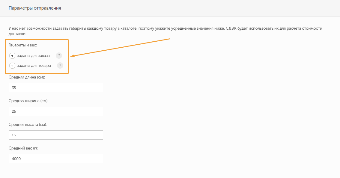Select the "заданы для заказа" radio circle
Screen dimensions: 340x178
pyautogui.click(x=12, y=56)
